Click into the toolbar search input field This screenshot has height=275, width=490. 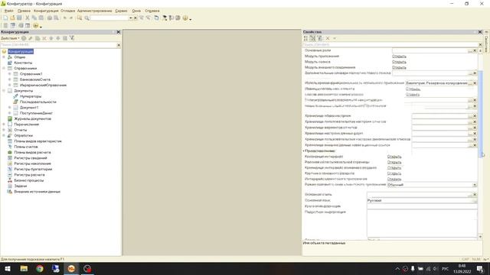[109, 18]
